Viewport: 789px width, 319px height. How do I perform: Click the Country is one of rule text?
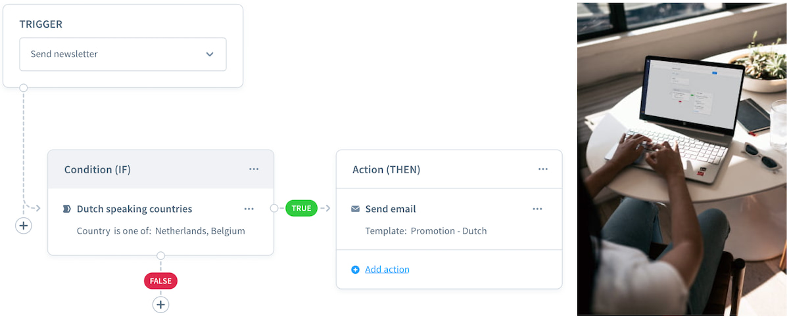pyautogui.click(x=160, y=231)
